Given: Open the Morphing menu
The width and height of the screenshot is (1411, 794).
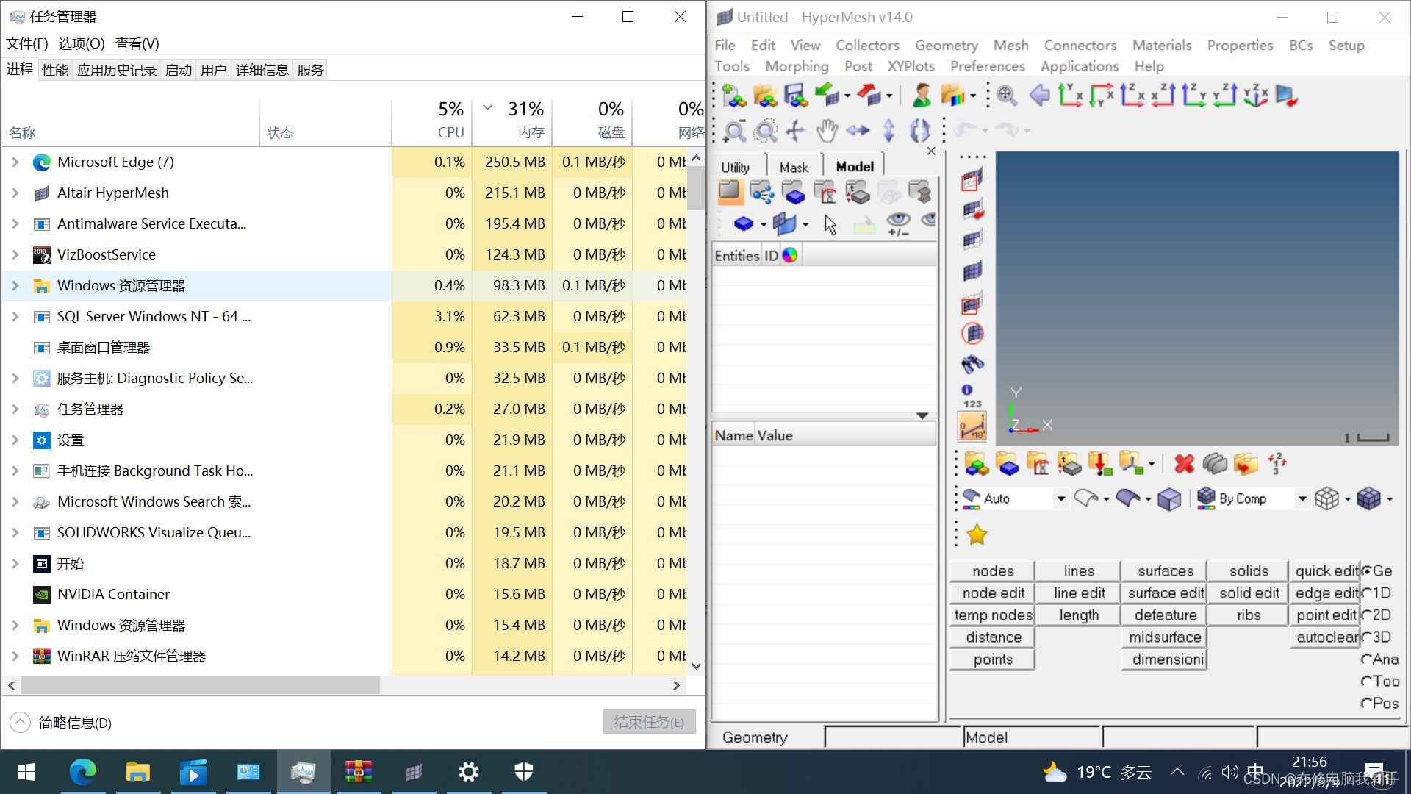Looking at the screenshot, I should (797, 66).
